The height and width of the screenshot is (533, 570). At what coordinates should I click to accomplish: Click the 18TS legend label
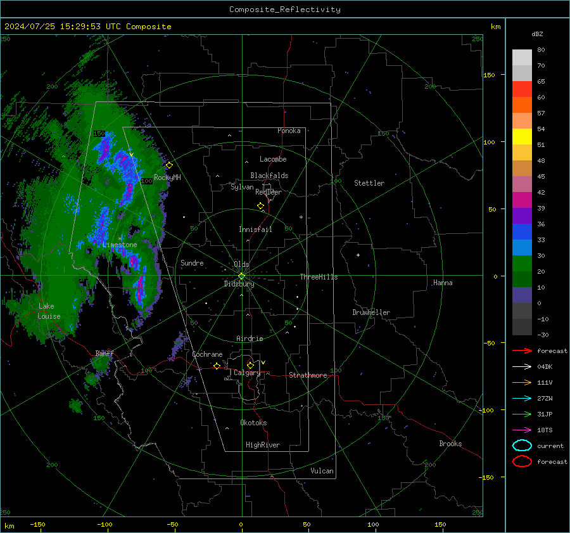(x=545, y=430)
